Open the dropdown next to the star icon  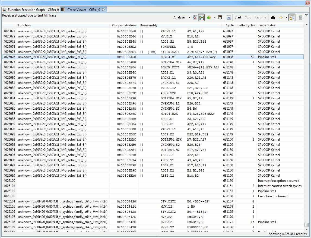(215, 17)
